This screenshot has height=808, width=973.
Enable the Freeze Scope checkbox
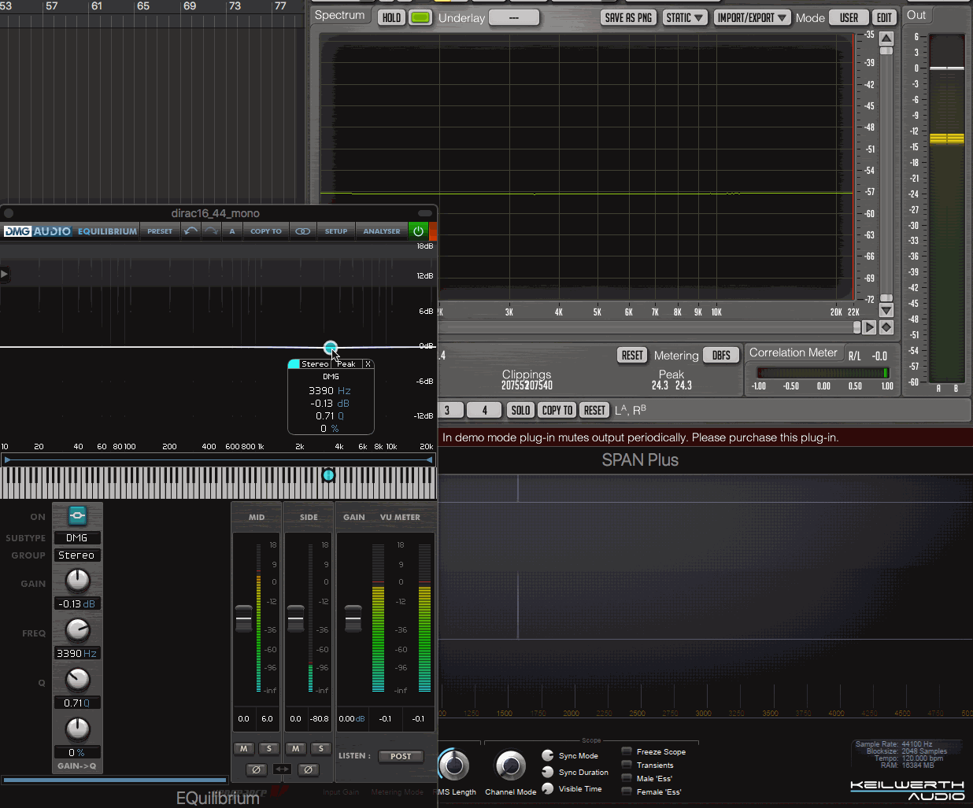pos(627,751)
